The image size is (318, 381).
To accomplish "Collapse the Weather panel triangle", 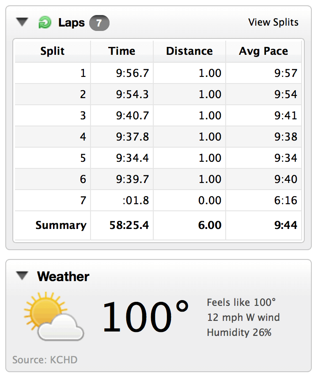I will [x=22, y=276].
